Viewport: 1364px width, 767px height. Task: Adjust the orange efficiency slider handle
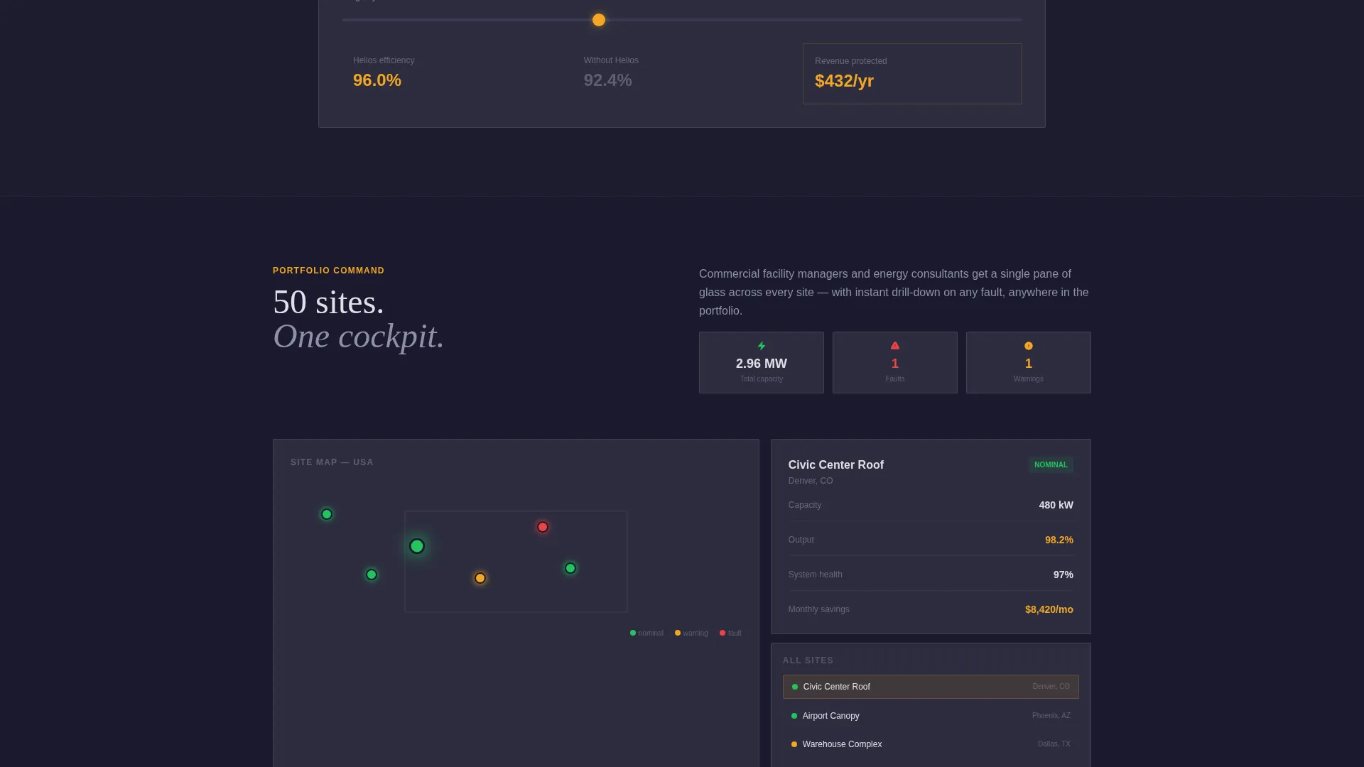(x=599, y=20)
